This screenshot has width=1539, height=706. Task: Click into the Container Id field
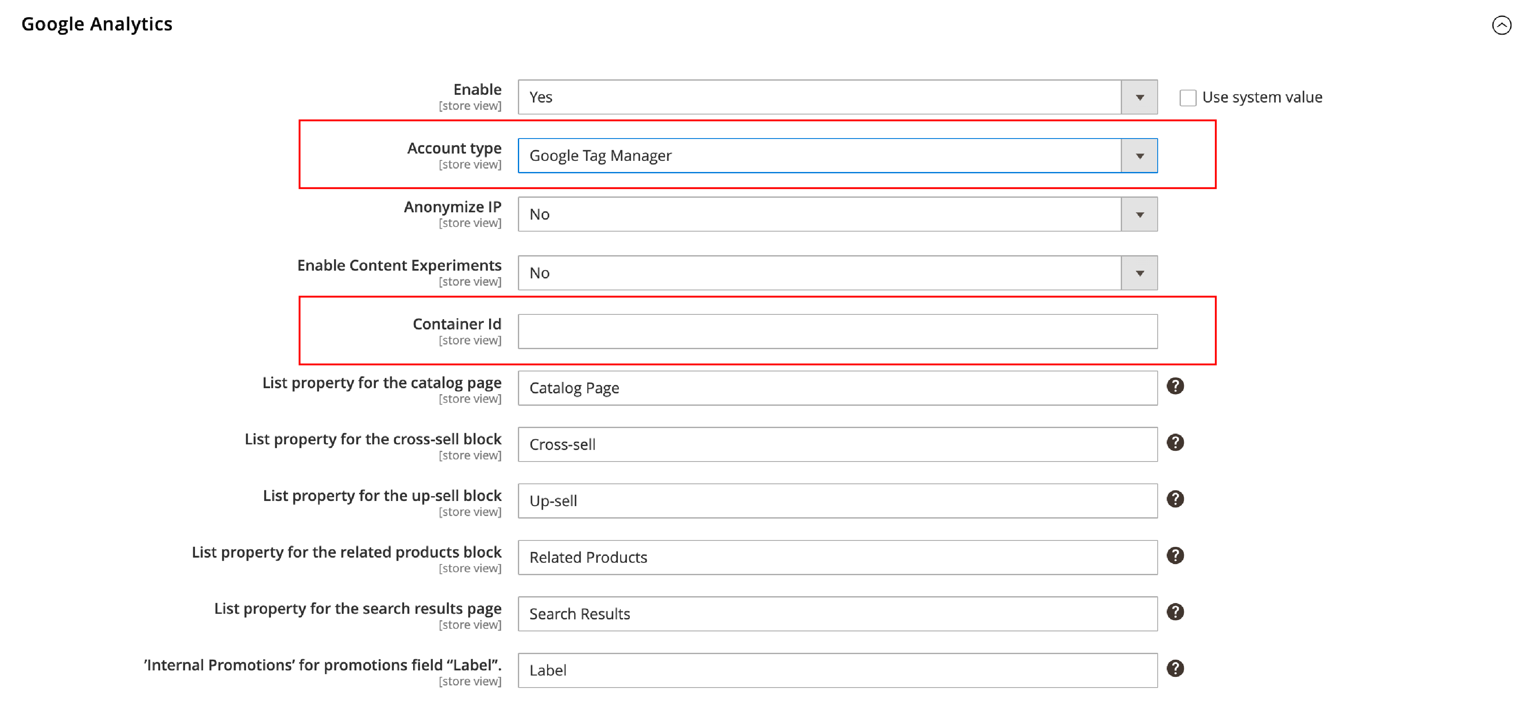point(838,331)
